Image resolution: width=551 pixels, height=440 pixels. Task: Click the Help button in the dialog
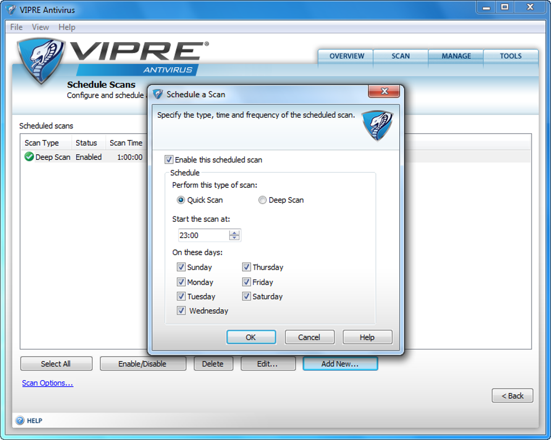[367, 337]
